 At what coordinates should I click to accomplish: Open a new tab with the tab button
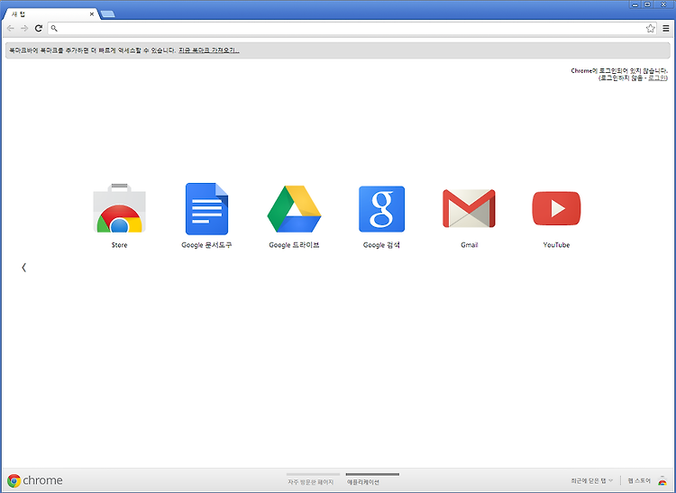[108, 14]
